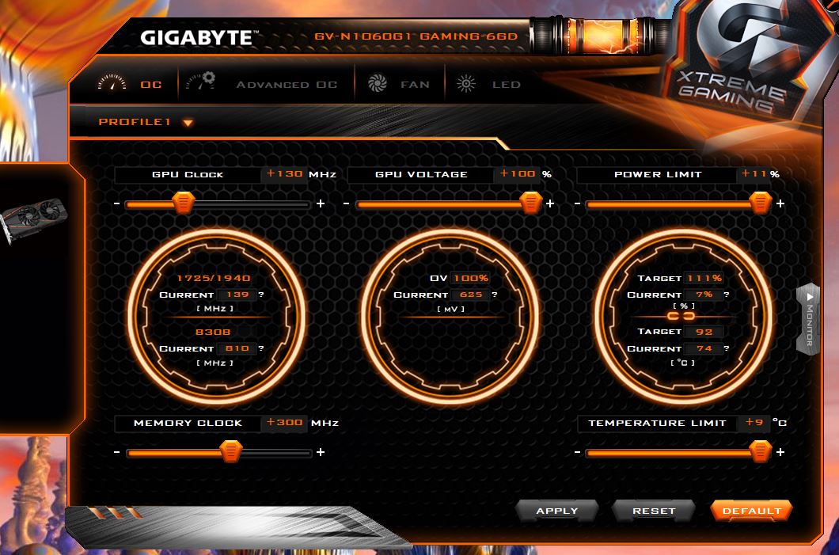Click the LED sunburst icon
This screenshot has height=555, width=839.
click(466, 83)
